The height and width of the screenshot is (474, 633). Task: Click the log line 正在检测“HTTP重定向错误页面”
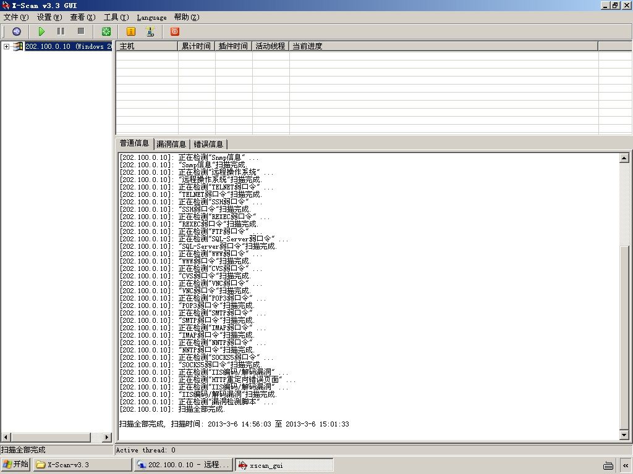tap(208, 380)
